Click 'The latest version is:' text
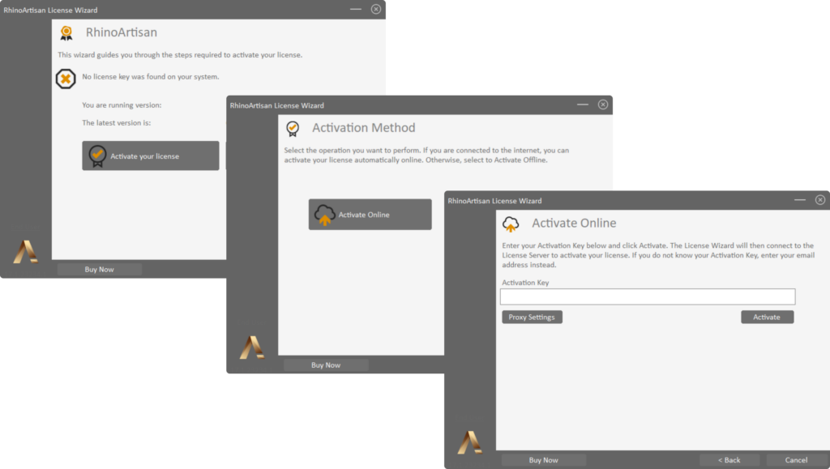 coord(117,122)
